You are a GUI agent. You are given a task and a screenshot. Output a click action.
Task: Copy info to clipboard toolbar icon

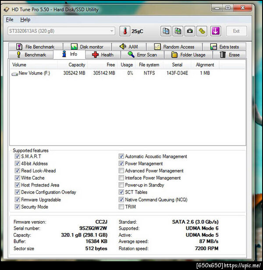point(166,31)
